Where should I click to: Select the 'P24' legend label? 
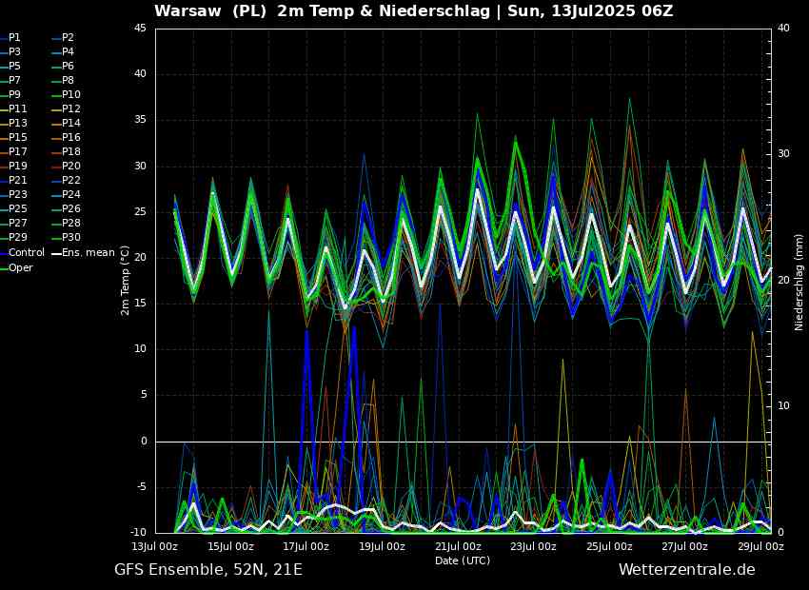click(70, 194)
